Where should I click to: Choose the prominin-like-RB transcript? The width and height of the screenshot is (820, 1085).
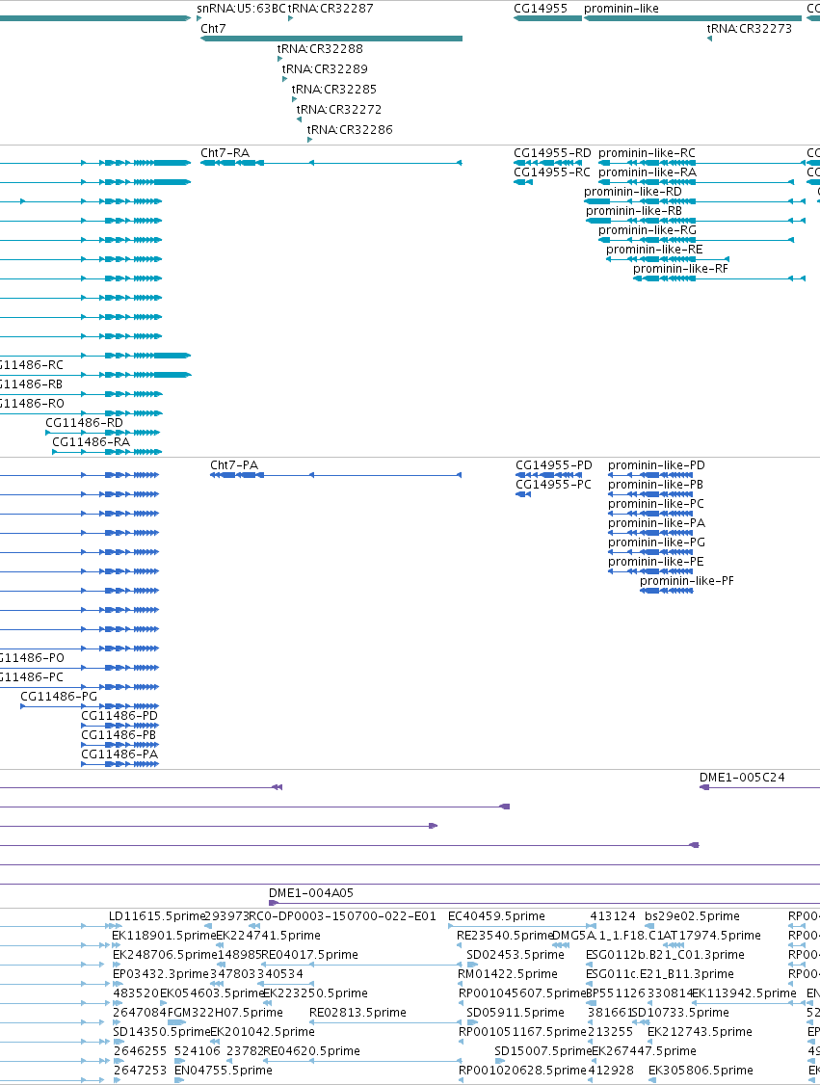click(x=696, y=222)
